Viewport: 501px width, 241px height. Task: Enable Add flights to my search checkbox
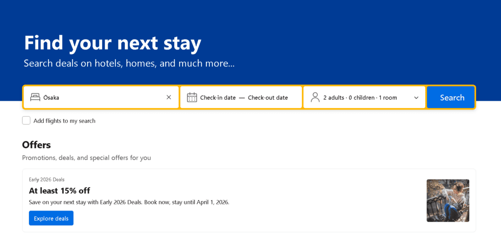tap(26, 121)
